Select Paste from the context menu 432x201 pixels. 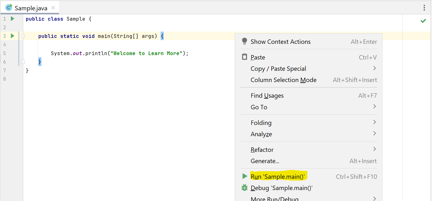309,57
